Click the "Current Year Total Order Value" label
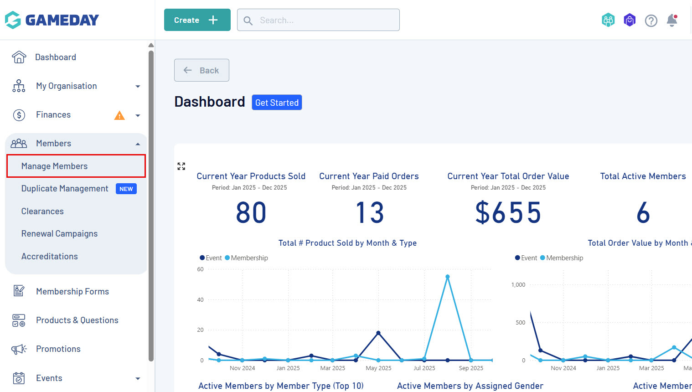Viewport: 692px width, 392px height. pyautogui.click(x=508, y=176)
